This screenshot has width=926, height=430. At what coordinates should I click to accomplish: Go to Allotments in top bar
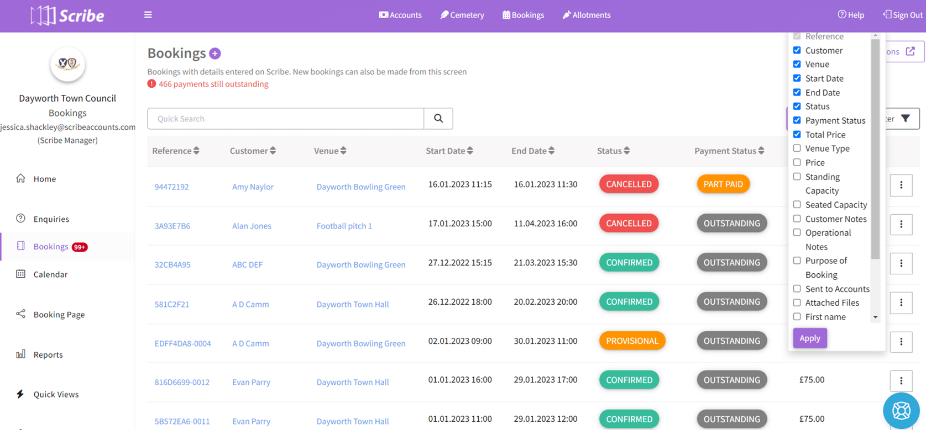click(x=587, y=15)
